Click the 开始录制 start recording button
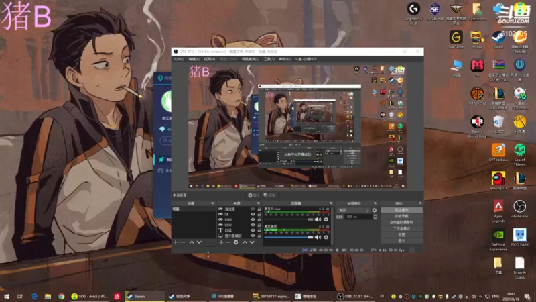 pos(401,216)
